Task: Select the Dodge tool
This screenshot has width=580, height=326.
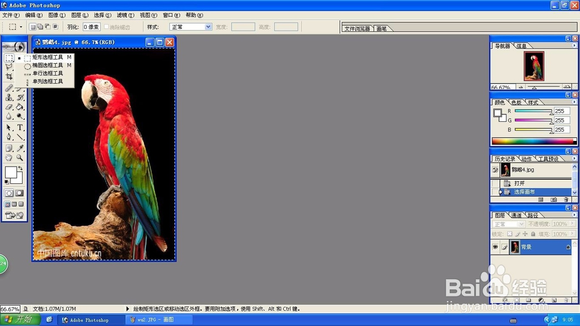Action: point(20,116)
